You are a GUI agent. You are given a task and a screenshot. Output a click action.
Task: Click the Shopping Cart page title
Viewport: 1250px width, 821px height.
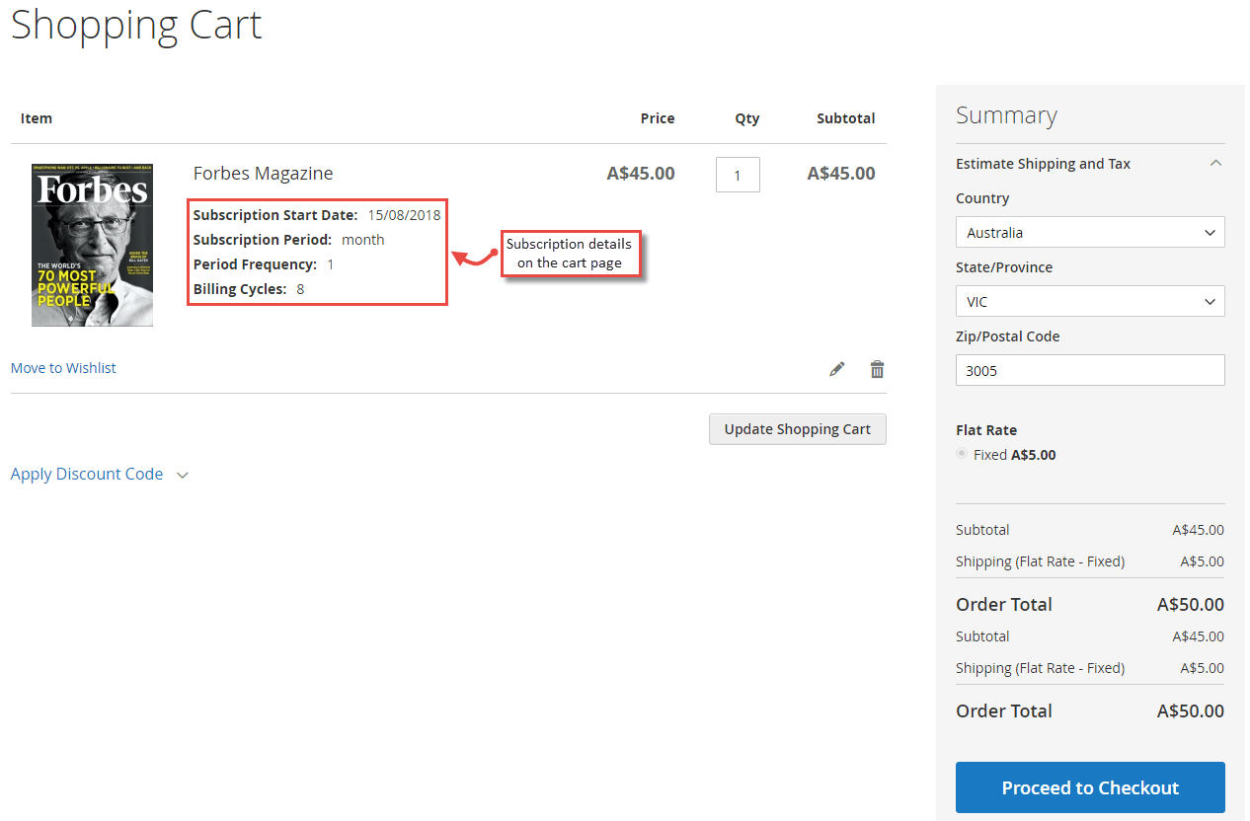(x=135, y=27)
